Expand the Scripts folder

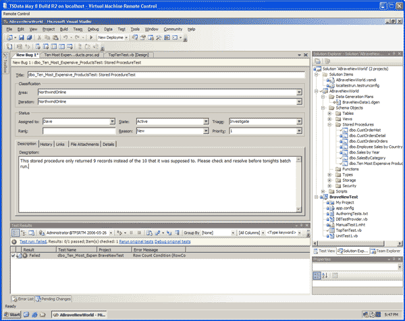323,191
